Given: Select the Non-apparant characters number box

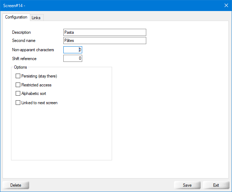Looking at the screenshot, I should tap(73, 50).
